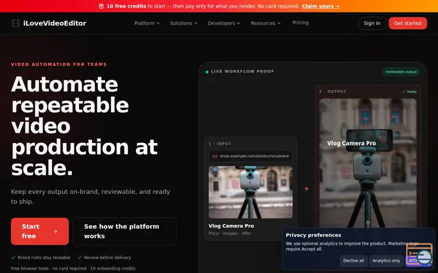Click the LIVE WORKFLOW PROOF heading
Screen dimensions: 438x273
(243, 72)
